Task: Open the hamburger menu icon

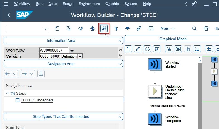Action: pos(6,4)
